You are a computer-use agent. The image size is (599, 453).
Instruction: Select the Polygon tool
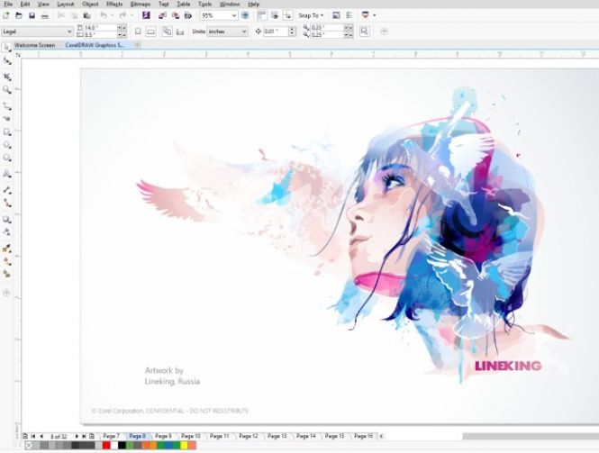(x=7, y=159)
